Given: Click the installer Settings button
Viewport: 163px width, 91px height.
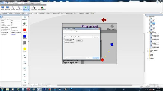Looking at the screenshot, I should point(79,41).
